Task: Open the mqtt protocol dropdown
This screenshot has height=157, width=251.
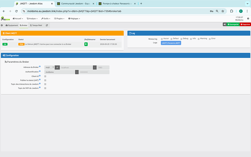Action: click(x=49, y=67)
